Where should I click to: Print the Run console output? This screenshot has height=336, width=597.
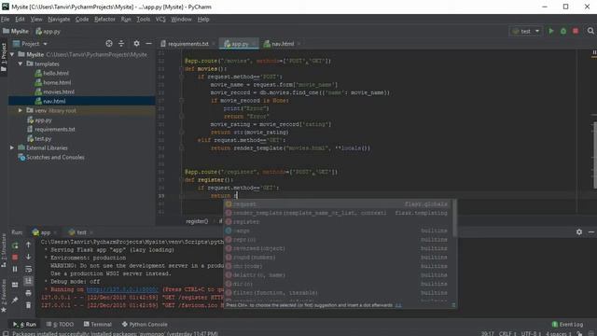(28, 293)
